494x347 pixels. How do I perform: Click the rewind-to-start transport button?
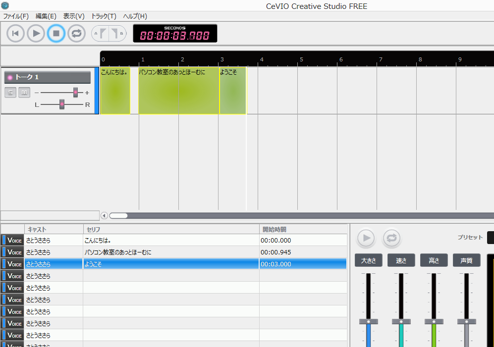coord(15,33)
